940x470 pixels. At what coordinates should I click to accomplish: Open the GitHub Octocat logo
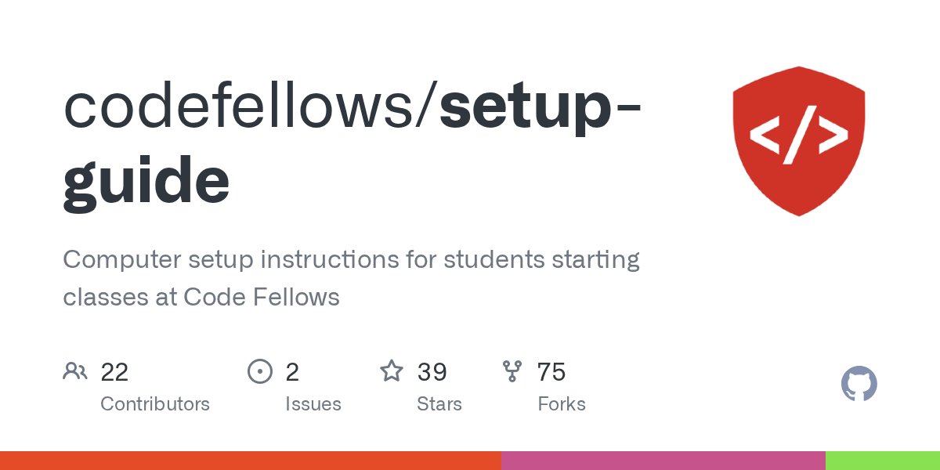859,385
